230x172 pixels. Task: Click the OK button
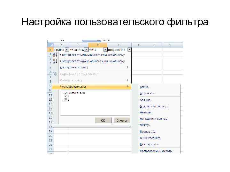tap(103, 120)
